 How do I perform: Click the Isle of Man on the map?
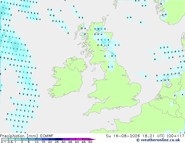94,70
